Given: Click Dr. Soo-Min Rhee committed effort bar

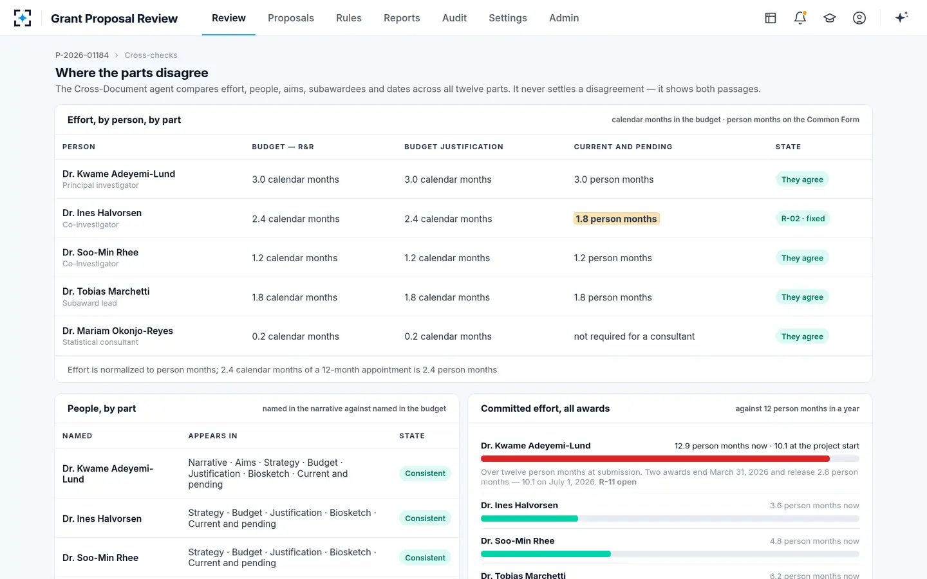Looking at the screenshot, I should coord(670,554).
